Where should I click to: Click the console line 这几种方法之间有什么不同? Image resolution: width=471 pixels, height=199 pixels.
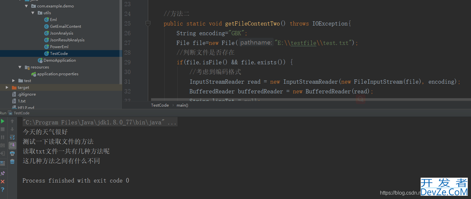pyautogui.click(x=61, y=161)
